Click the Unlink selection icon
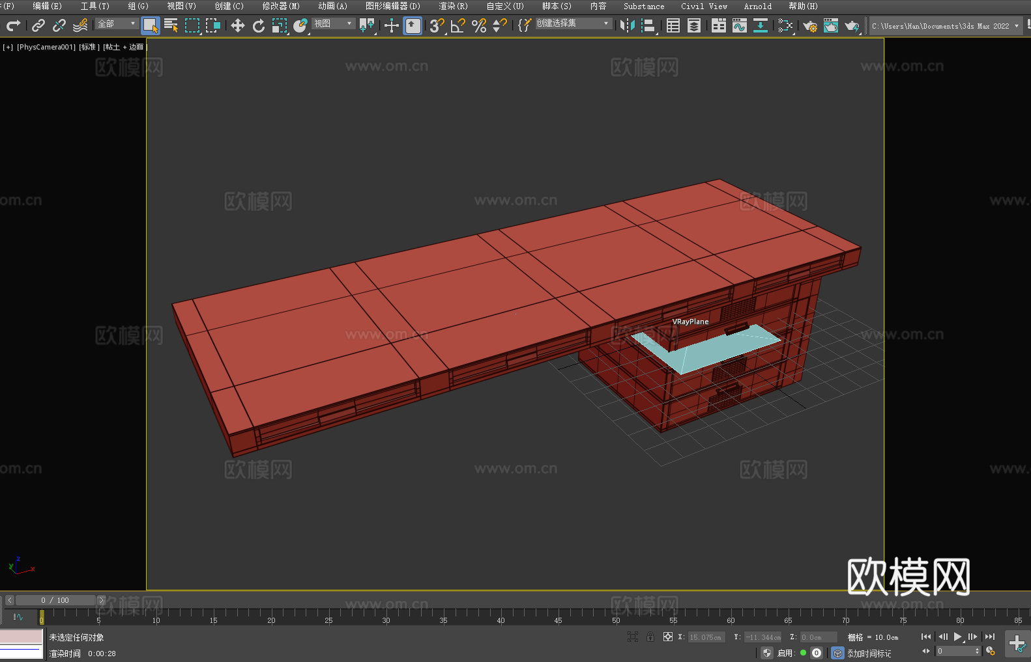Viewport: 1031px width, 662px height. point(59,25)
